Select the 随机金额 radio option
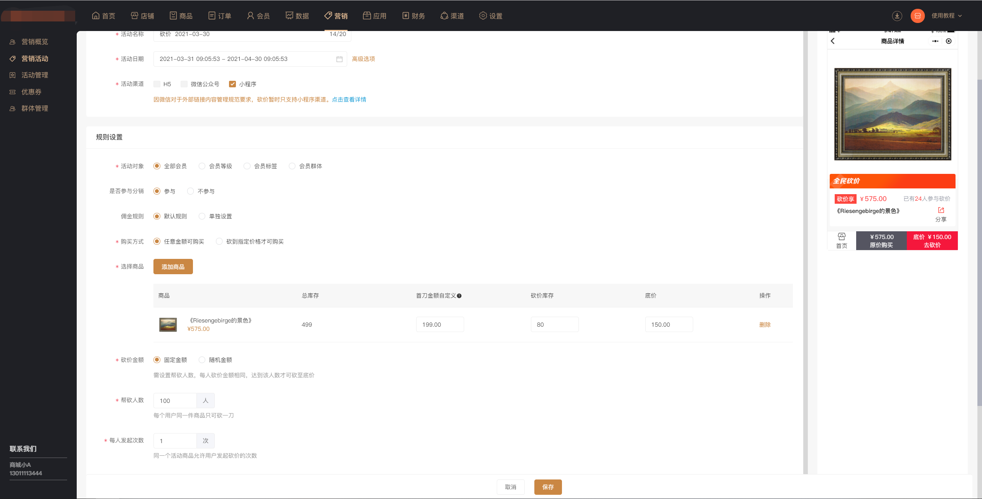This screenshot has width=982, height=499. (202, 360)
